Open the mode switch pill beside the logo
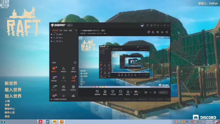This screenshot has height=124, width=220. 70,25
